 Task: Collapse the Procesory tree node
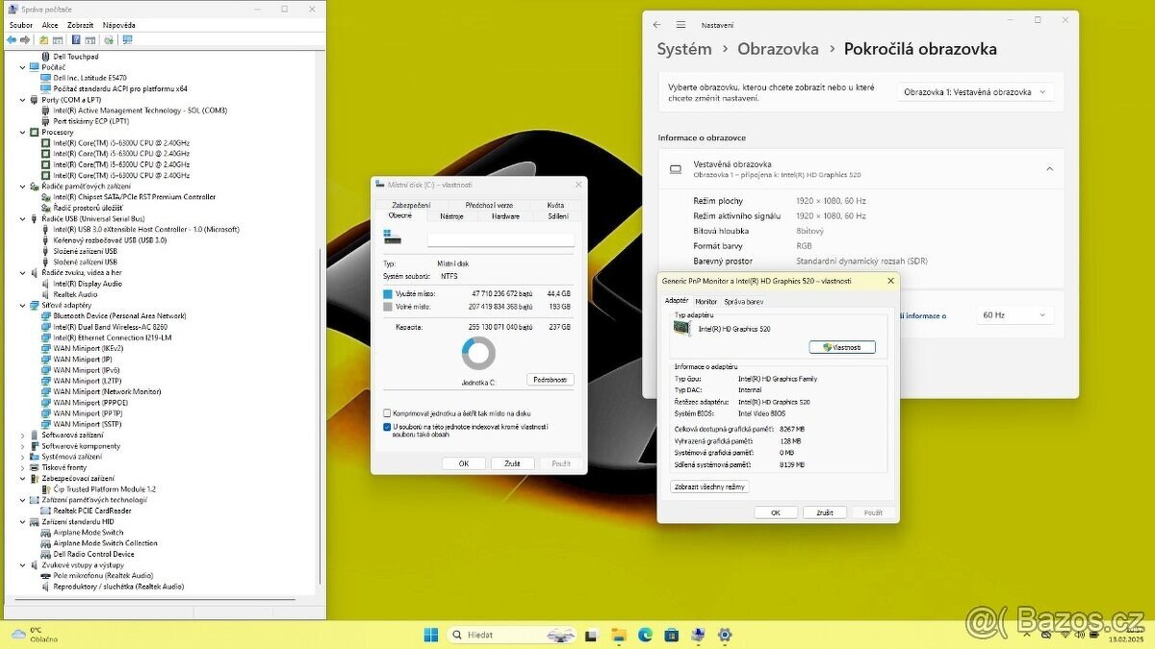coord(22,133)
